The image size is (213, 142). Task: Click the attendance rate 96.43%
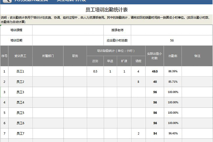tap(173, 133)
